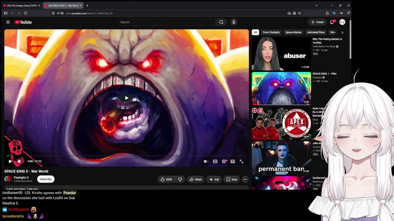The height and width of the screenshot is (221, 394).
Task: Click the 0:00 / 27:02 time display
Action: coord(34,161)
